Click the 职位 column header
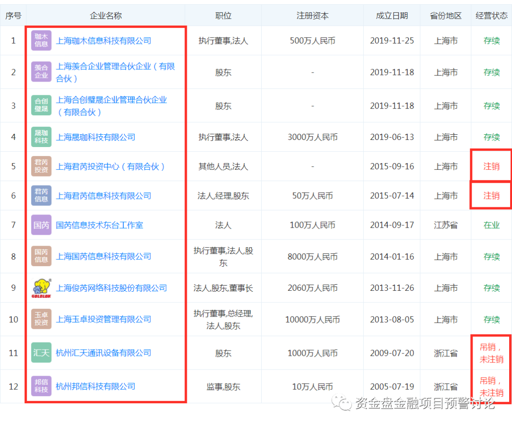 tap(223, 15)
